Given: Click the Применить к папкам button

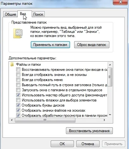Looking at the screenshot, I should click(x=50, y=45).
